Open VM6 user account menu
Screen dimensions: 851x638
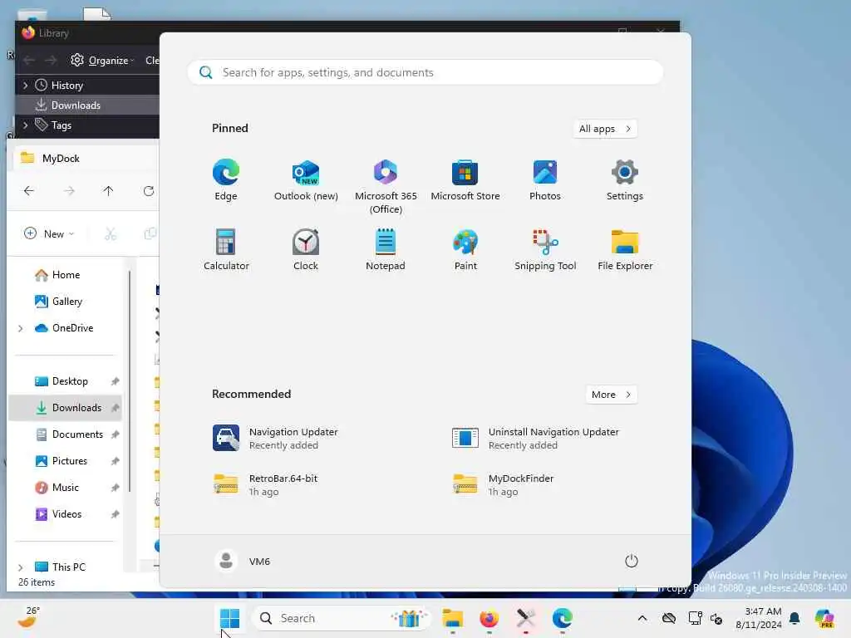pyautogui.click(x=243, y=561)
